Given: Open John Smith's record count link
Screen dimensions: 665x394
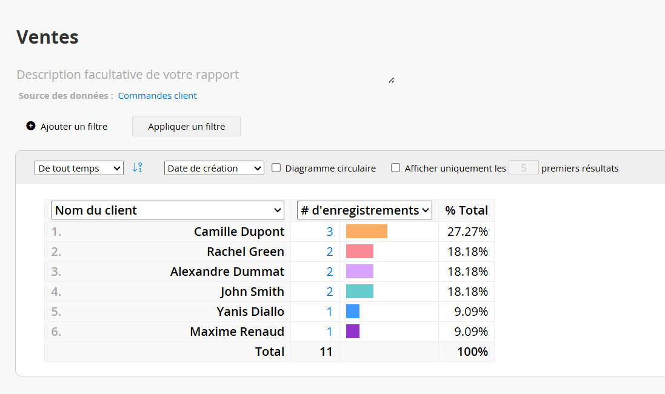Looking at the screenshot, I should coord(330,292).
